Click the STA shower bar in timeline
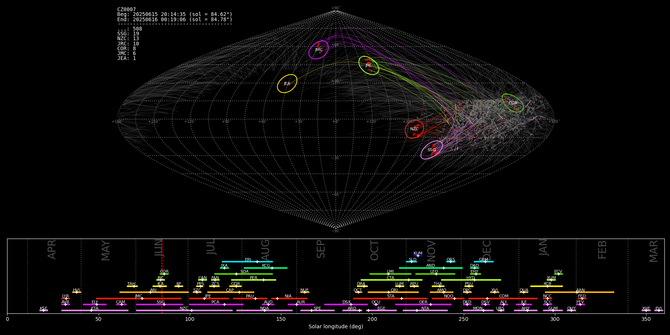Image resolution: width=670 pixels, height=335 pixels. [x=390, y=298]
